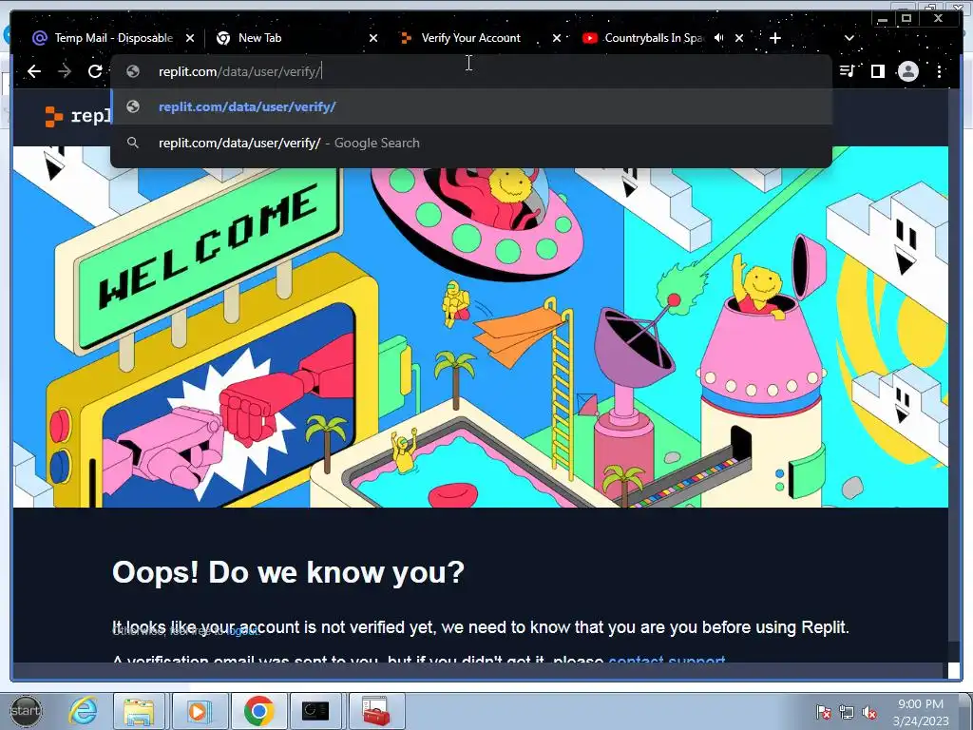973x730 pixels.
Task: Expand the tab search dropdown chevron
Action: [849, 38]
